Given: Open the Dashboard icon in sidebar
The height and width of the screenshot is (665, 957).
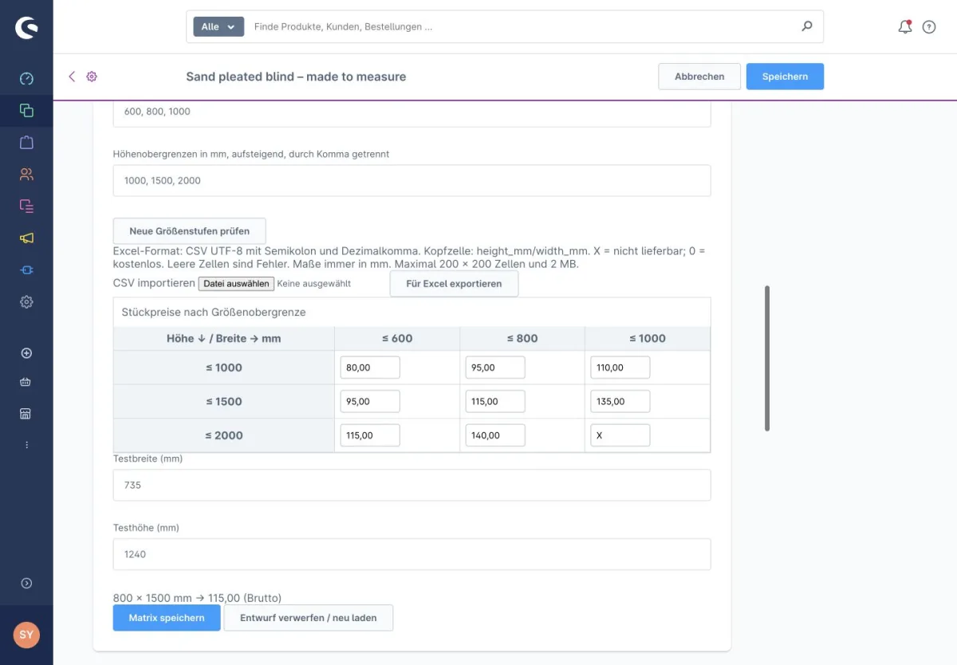Looking at the screenshot, I should click(x=26, y=78).
